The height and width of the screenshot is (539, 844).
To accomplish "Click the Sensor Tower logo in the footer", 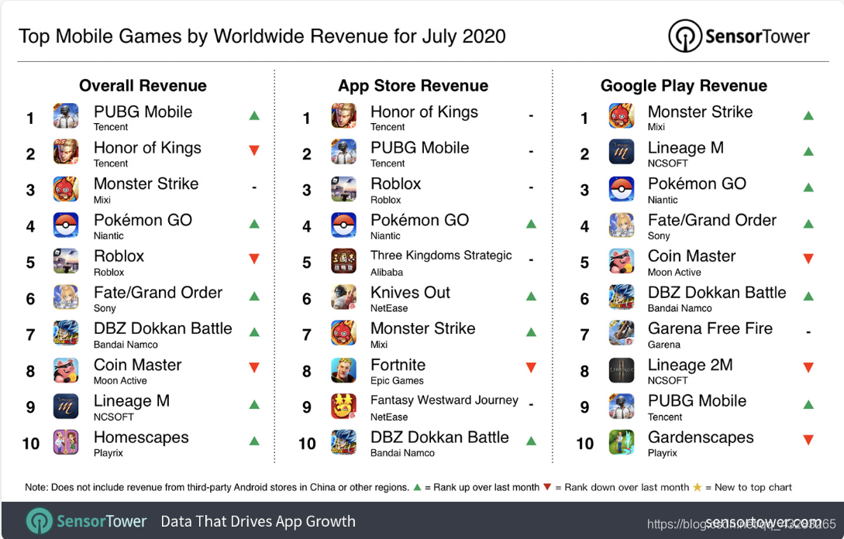I will pos(86,521).
